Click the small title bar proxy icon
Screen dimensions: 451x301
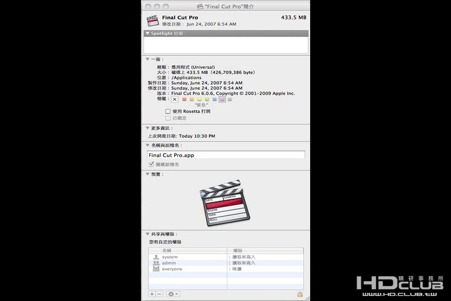[x=200, y=6]
